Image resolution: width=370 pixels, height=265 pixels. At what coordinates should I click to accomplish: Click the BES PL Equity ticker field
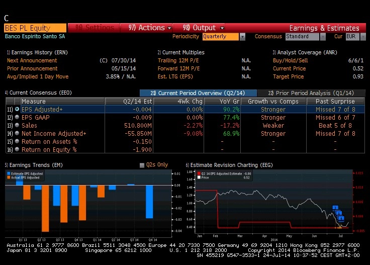(35, 28)
